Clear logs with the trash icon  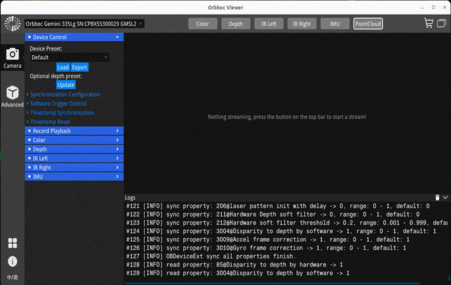(436, 197)
